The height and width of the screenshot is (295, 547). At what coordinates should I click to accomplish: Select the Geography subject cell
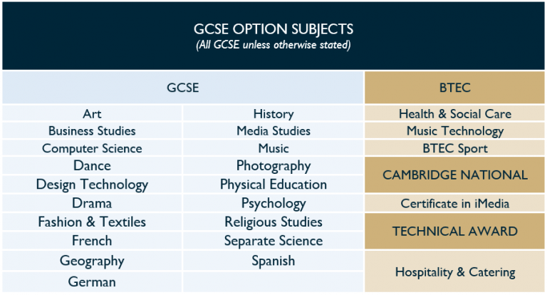(92, 261)
